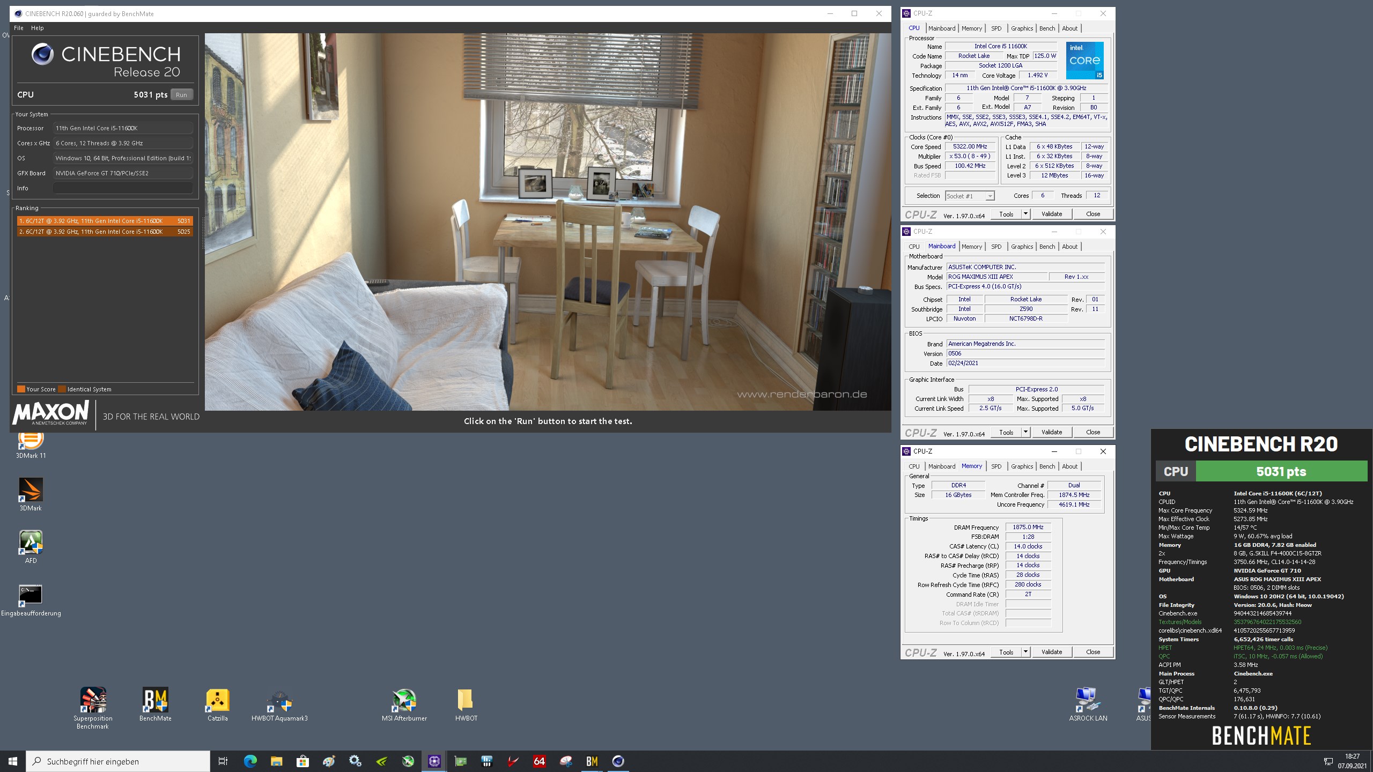Click the network icon in the system tray
1373x772 pixels.
point(1328,761)
